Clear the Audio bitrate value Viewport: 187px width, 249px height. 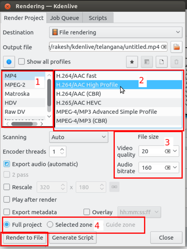(168, 168)
